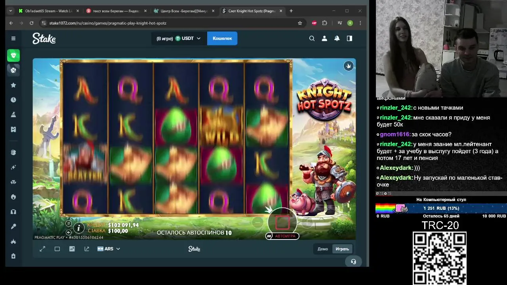Image resolution: width=507 pixels, height=285 pixels.
Task: Switch to 'текст всем берегам' Yandex tab
Action: (116, 11)
